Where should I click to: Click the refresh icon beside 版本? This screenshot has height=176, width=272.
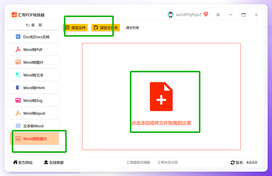[232, 163]
